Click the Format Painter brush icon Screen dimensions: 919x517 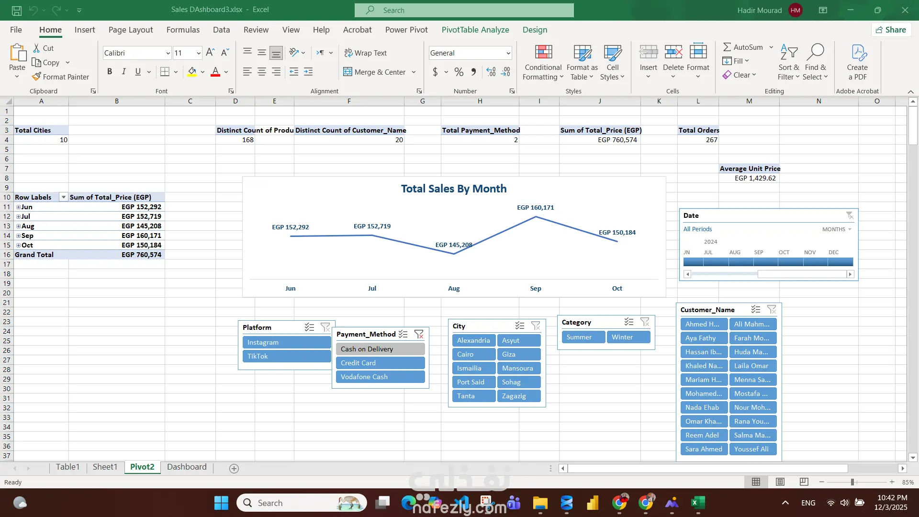[x=36, y=77]
